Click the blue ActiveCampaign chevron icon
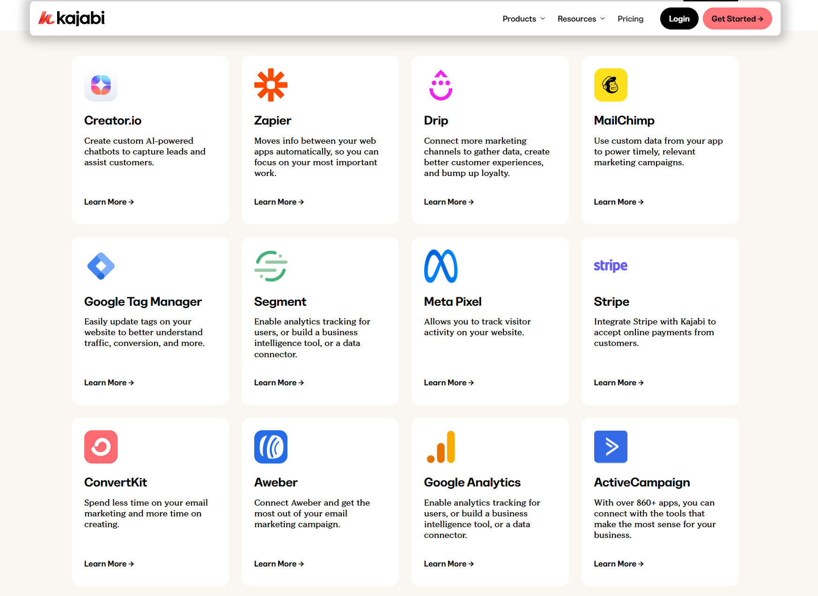This screenshot has height=596, width=818. [x=611, y=447]
